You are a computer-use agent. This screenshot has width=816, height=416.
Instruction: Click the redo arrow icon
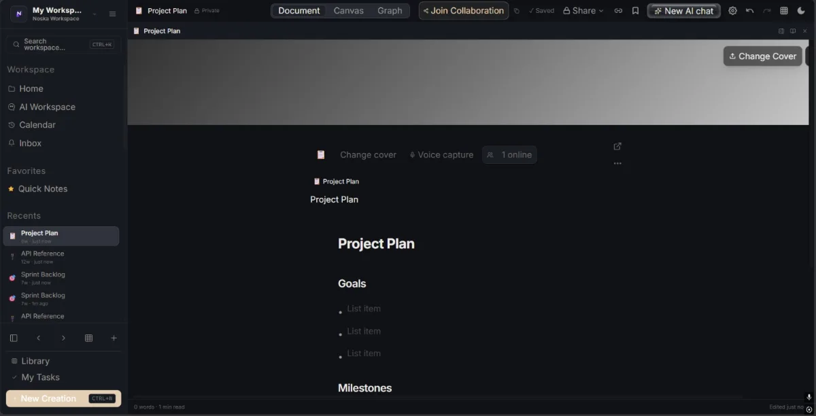coord(767,11)
